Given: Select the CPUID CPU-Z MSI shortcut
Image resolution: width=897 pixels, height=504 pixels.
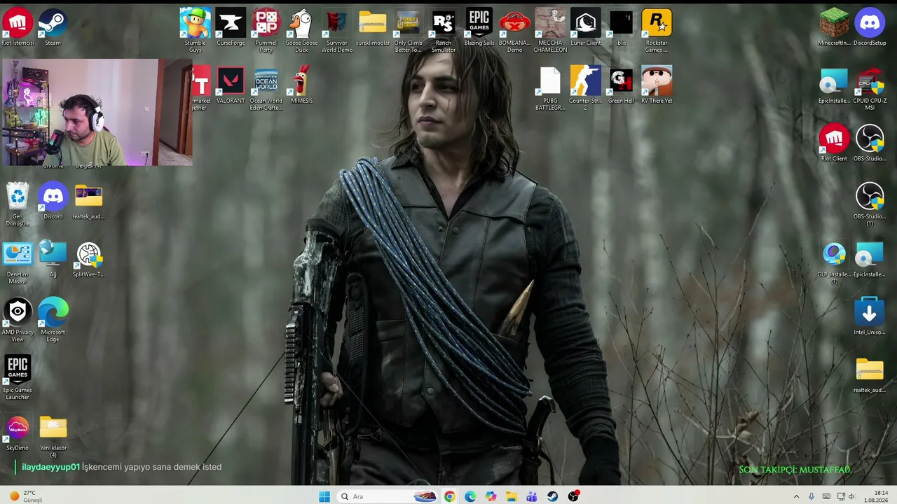Looking at the screenshot, I should pyautogui.click(x=870, y=88).
